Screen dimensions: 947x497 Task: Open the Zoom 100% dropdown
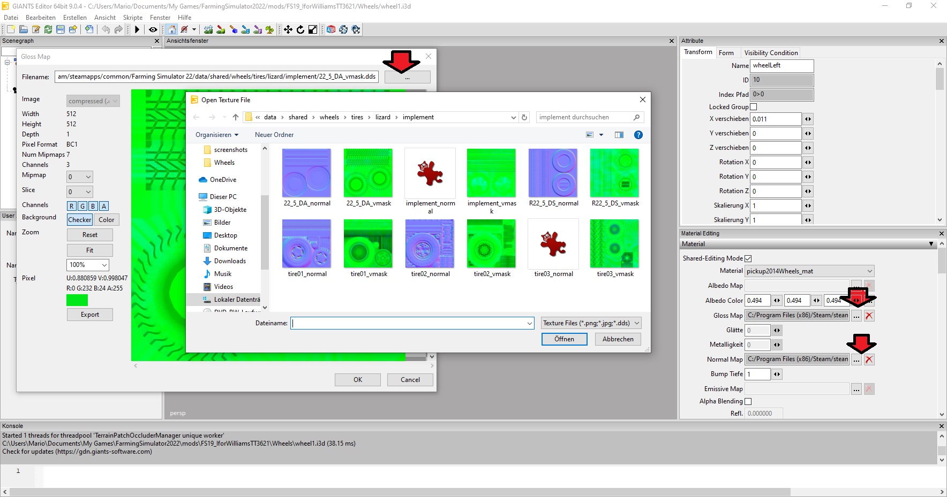[x=88, y=265]
